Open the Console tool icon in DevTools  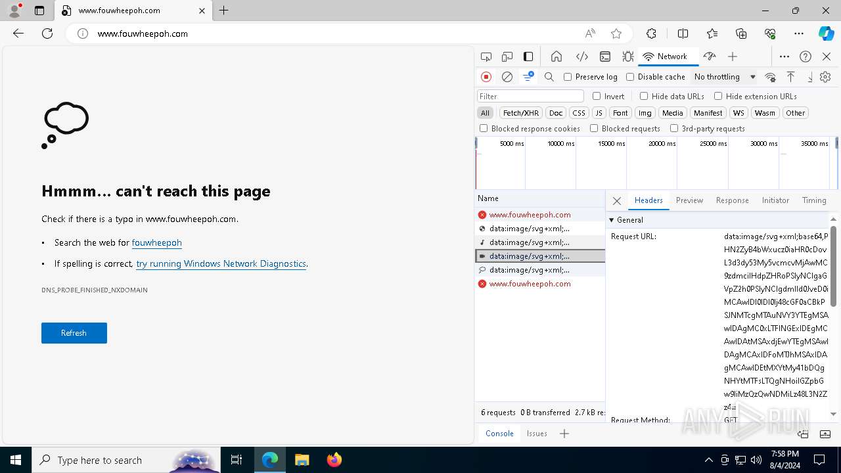coord(605,56)
